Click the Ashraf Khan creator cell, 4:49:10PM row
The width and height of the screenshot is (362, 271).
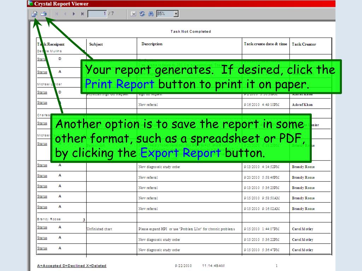click(302, 104)
